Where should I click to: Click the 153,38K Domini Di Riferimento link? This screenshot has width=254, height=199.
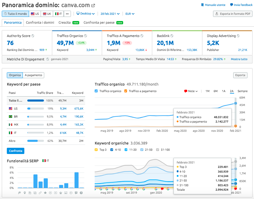point(192,50)
